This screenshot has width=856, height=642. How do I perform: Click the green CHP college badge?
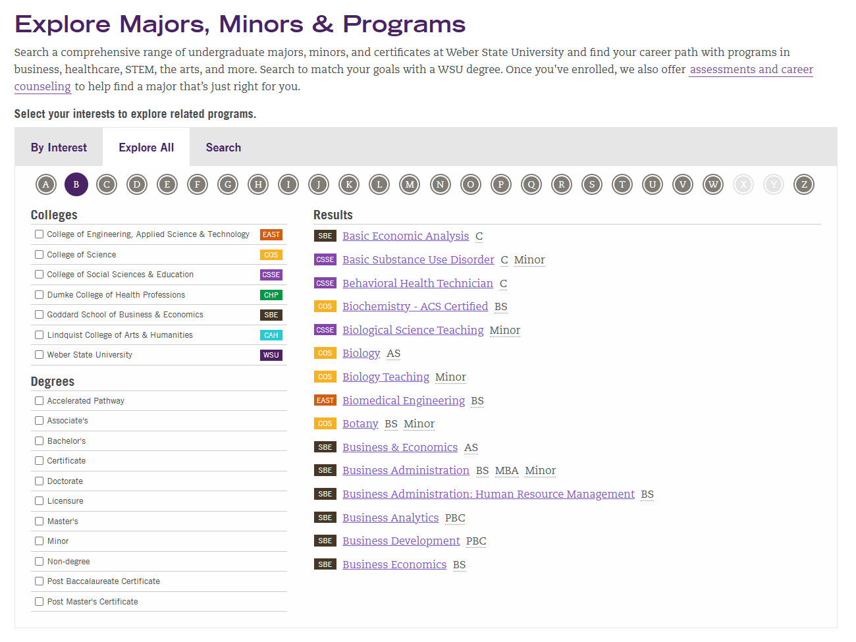coord(271,295)
